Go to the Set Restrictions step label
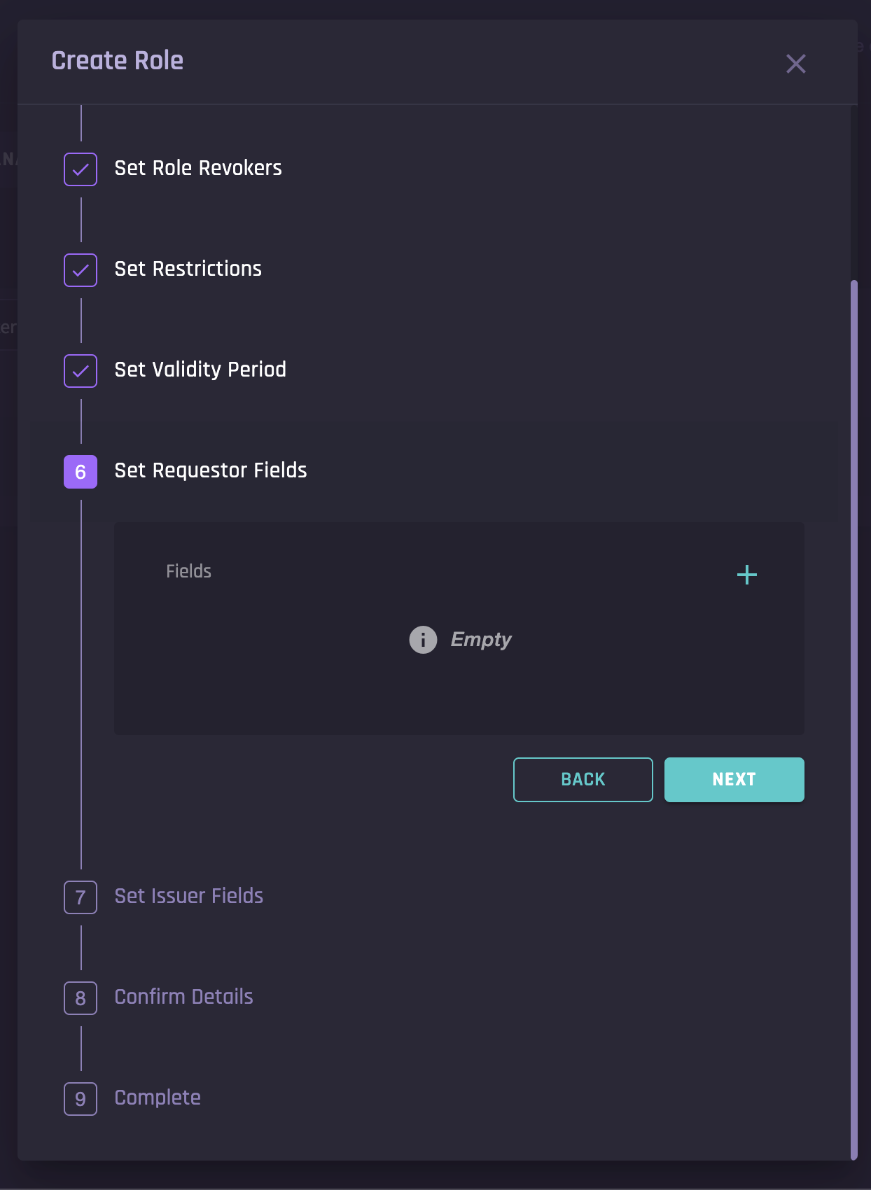871x1190 pixels. (x=188, y=269)
